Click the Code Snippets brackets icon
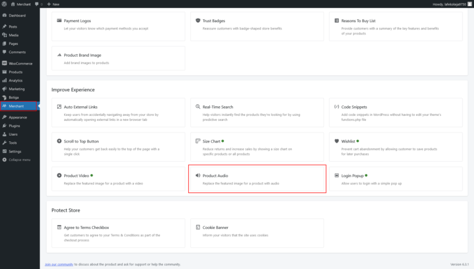This screenshot has height=269, width=474. (x=337, y=107)
